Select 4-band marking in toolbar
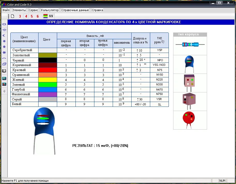Image resolution: width=236 pixels, height=184 pixels. (x=26, y=16)
